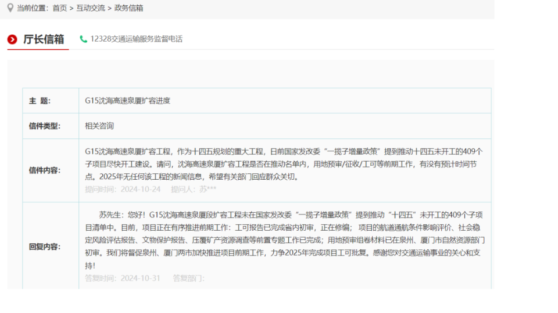Click the location pin icon in breadcrumb
This screenshot has height=313, width=558.
tap(10, 8)
